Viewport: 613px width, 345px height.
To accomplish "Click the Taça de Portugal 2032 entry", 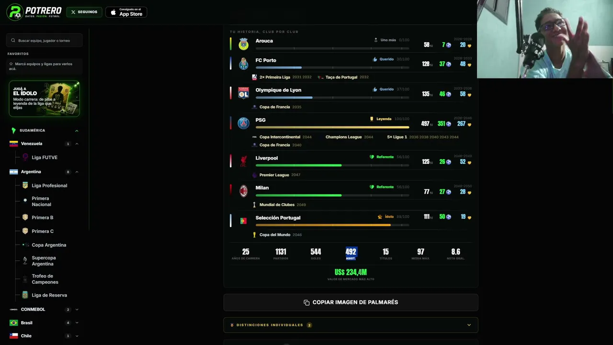I will coord(343,77).
